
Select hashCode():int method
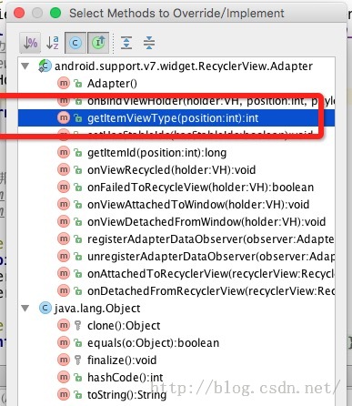(176, 378)
